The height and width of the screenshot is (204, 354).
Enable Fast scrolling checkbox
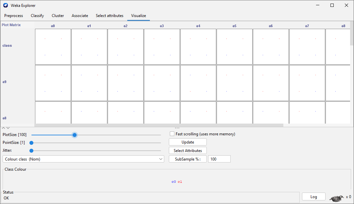coord(172,134)
